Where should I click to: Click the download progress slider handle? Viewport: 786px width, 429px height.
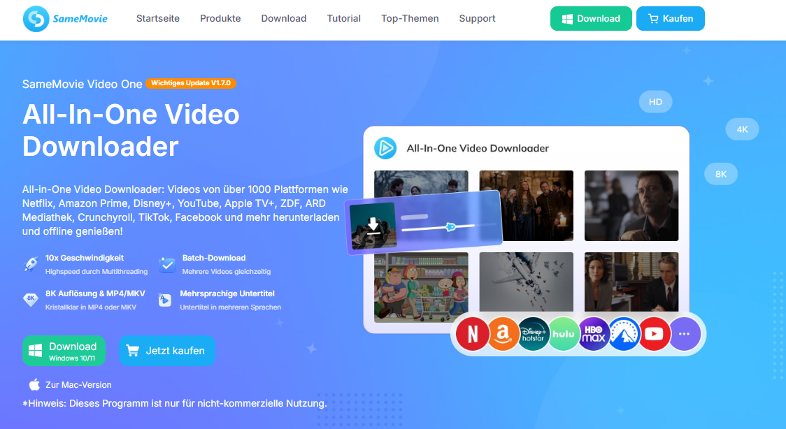(x=450, y=227)
